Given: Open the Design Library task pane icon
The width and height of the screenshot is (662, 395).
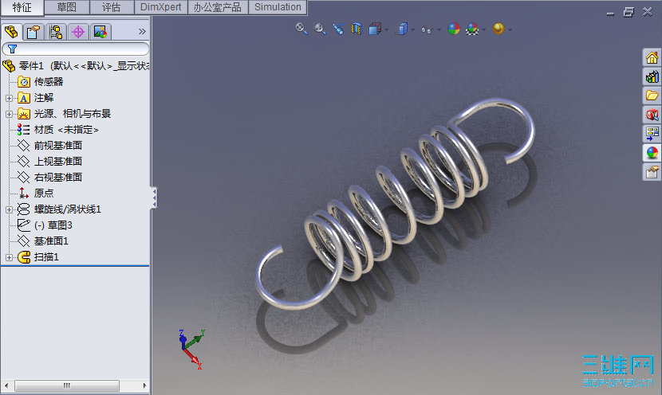Looking at the screenshot, I should (x=652, y=76).
